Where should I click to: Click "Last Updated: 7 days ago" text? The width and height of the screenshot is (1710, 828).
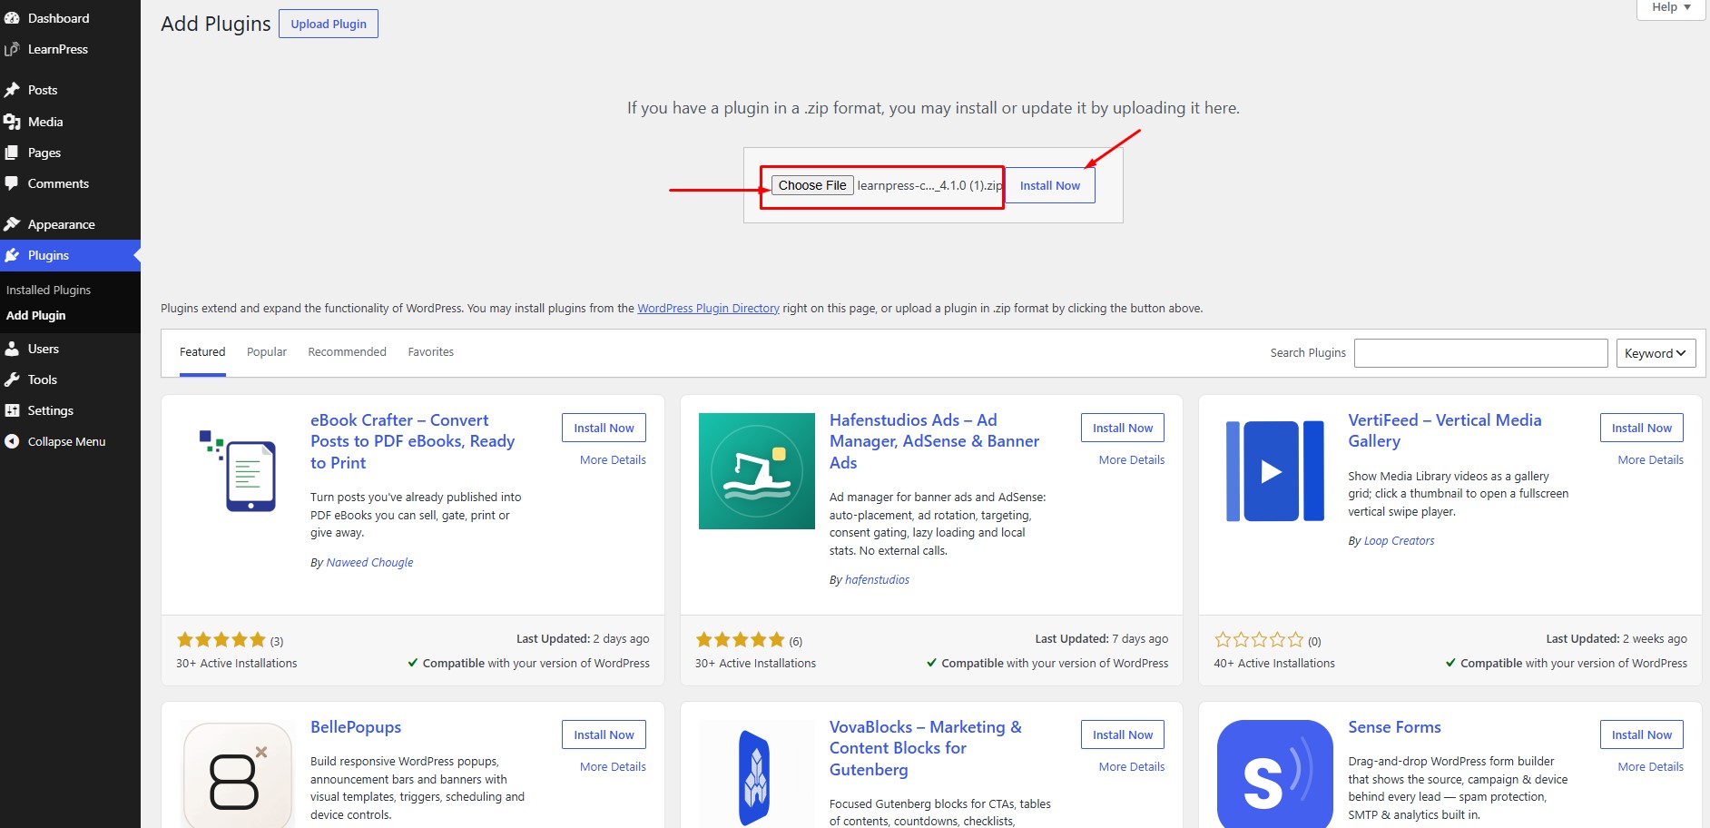click(1102, 639)
